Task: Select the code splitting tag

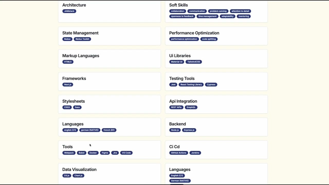Action: (209, 39)
